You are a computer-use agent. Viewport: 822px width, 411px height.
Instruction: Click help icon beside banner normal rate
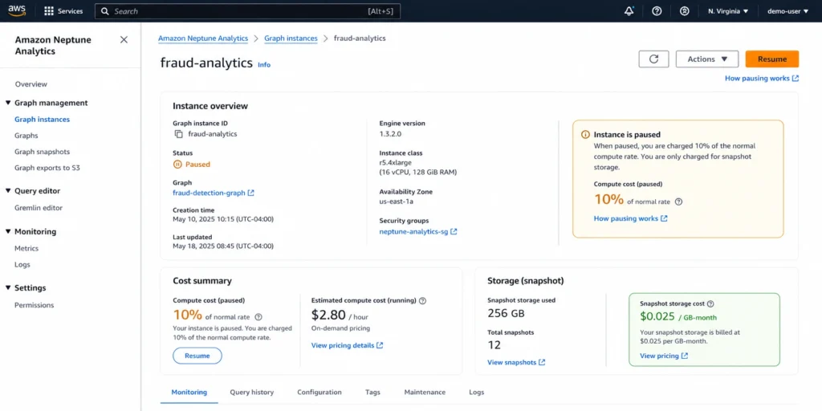(679, 201)
